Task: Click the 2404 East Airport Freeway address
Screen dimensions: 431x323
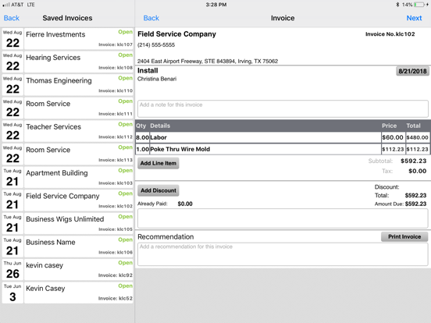Action: point(208,62)
